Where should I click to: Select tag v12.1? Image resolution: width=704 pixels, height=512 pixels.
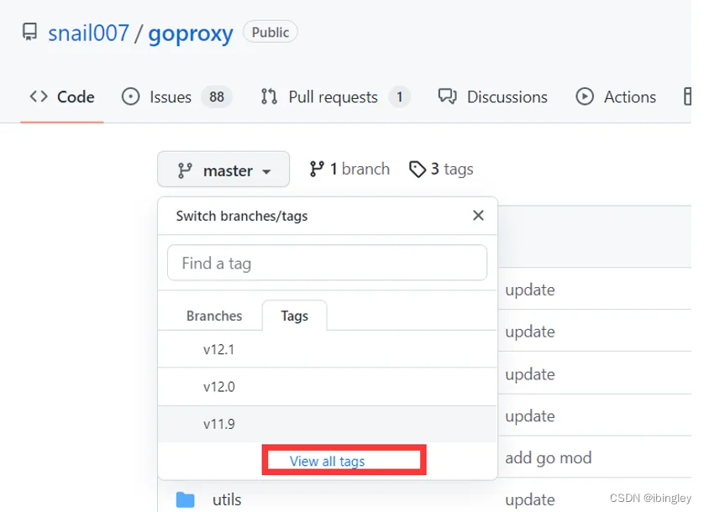[x=328, y=349]
